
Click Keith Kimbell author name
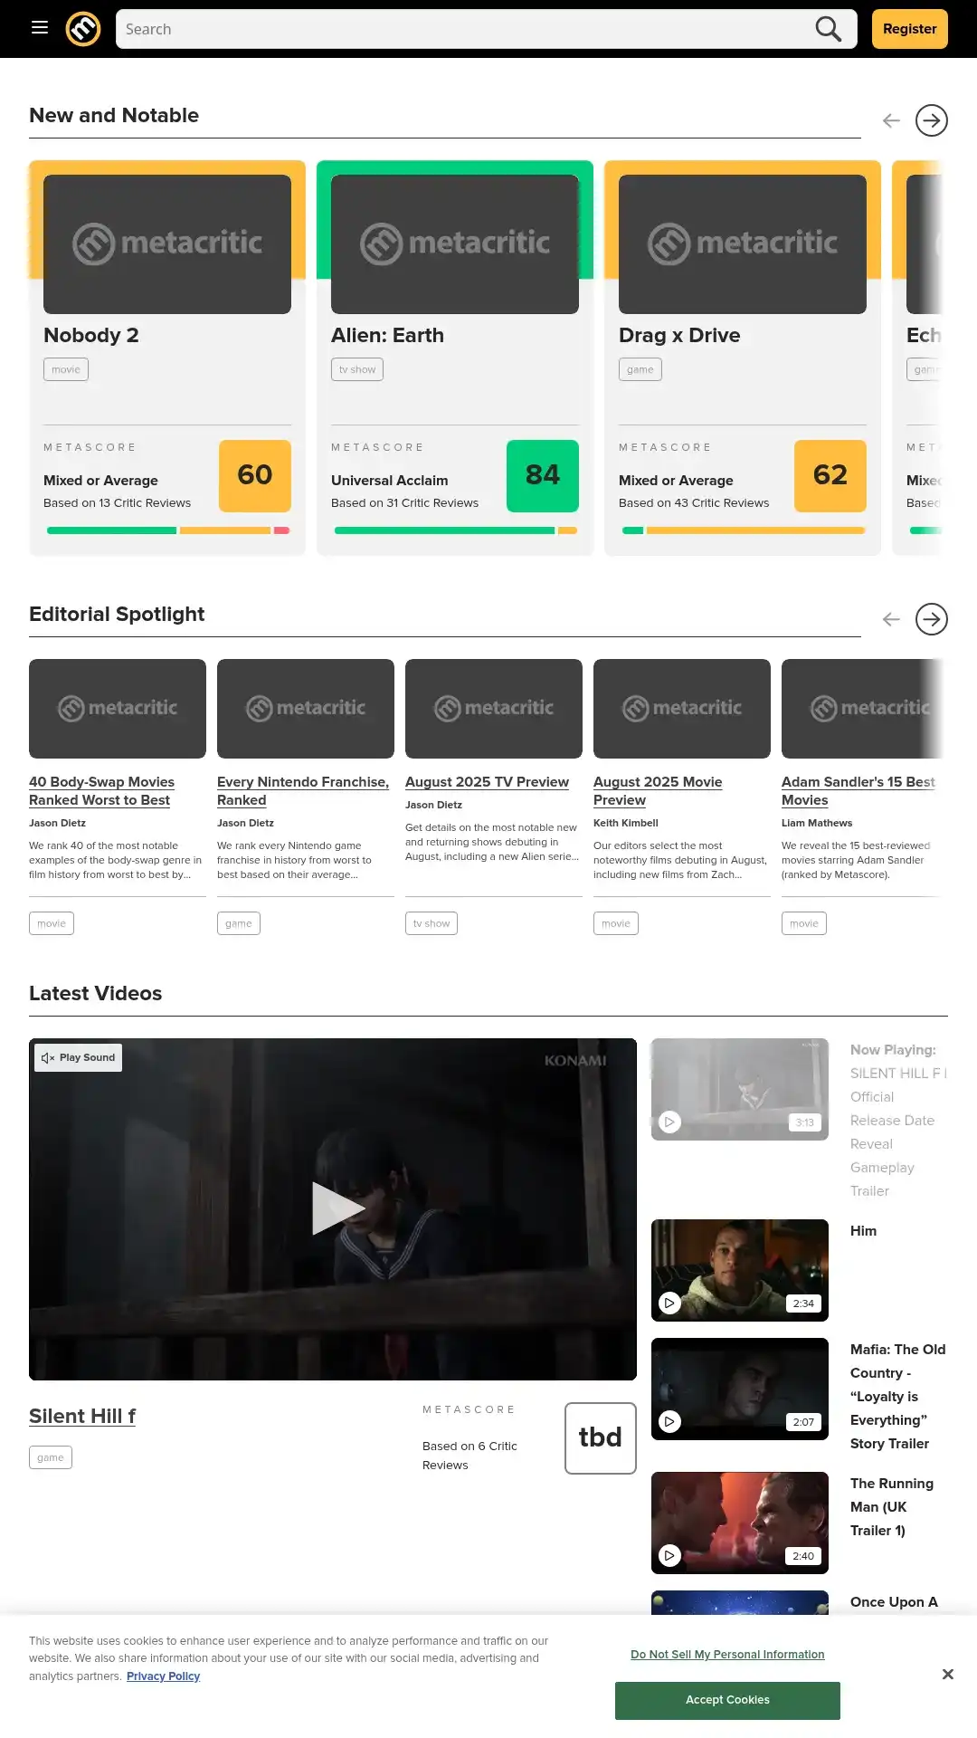(x=626, y=823)
